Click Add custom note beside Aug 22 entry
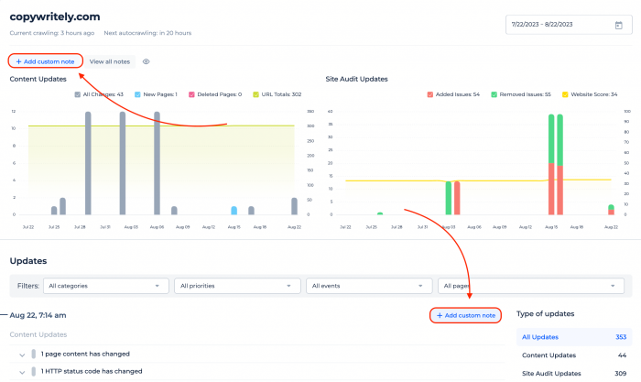Screen dimensions: 641x382 [x=465, y=315]
